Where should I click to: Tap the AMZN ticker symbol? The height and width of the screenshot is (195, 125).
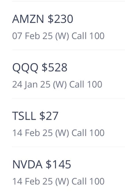coord(28,19)
